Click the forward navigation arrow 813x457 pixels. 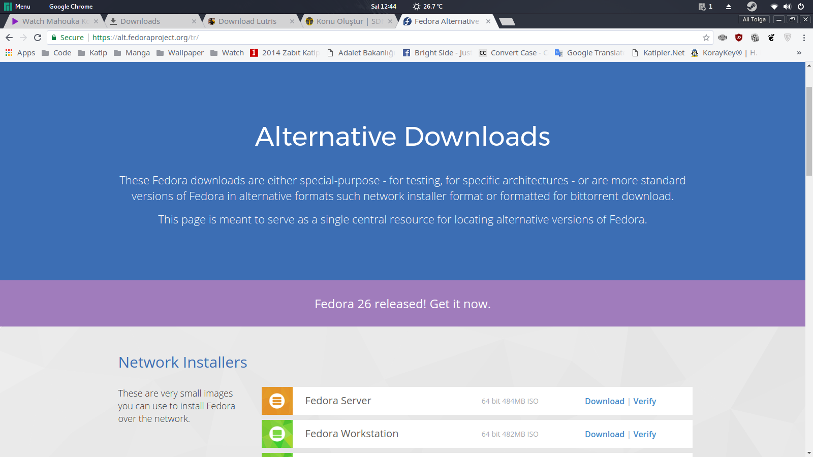click(23, 38)
